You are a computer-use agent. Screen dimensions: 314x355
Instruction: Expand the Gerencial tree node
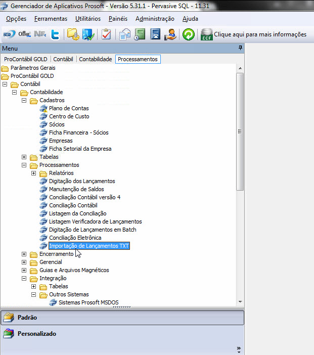24,262
